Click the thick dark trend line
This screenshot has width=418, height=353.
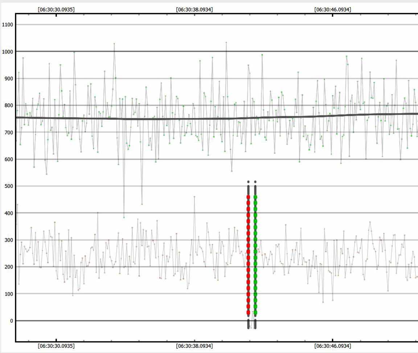click(x=217, y=119)
